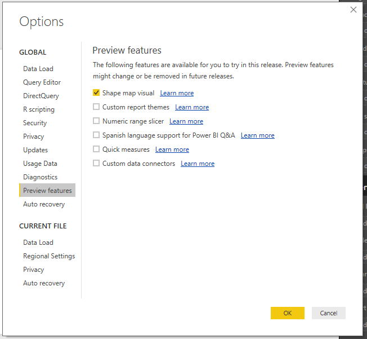Follow Learn more for Numeric range slicer
This screenshot has width=367, height=339.
186,121
